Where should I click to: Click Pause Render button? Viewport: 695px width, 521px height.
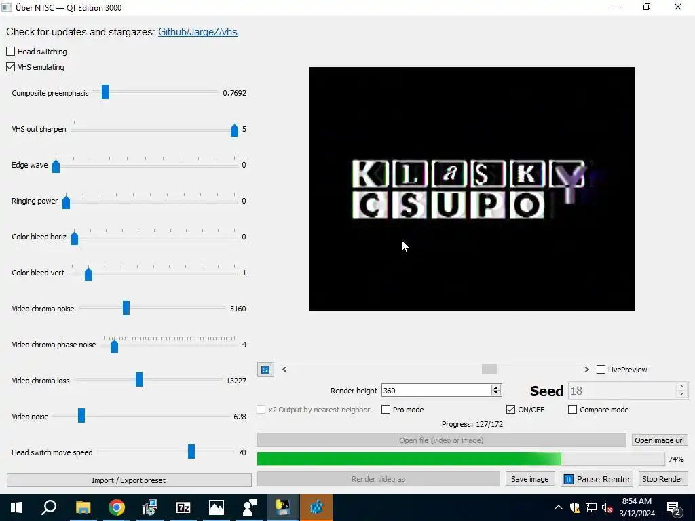(597, 479)
